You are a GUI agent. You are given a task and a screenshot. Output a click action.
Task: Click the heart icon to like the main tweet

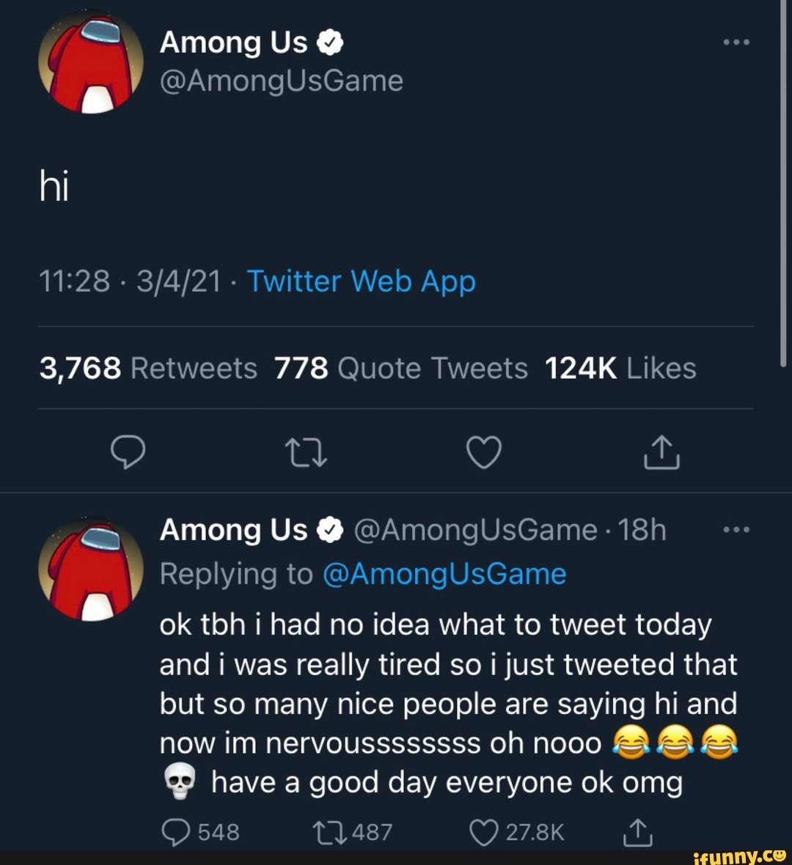tap(484, 452)
